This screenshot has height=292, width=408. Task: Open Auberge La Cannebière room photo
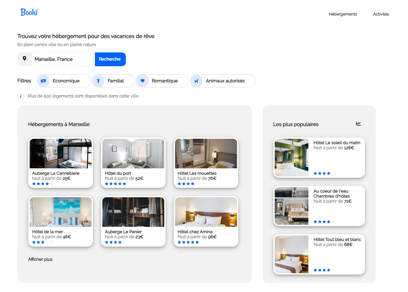click(61, 154)
